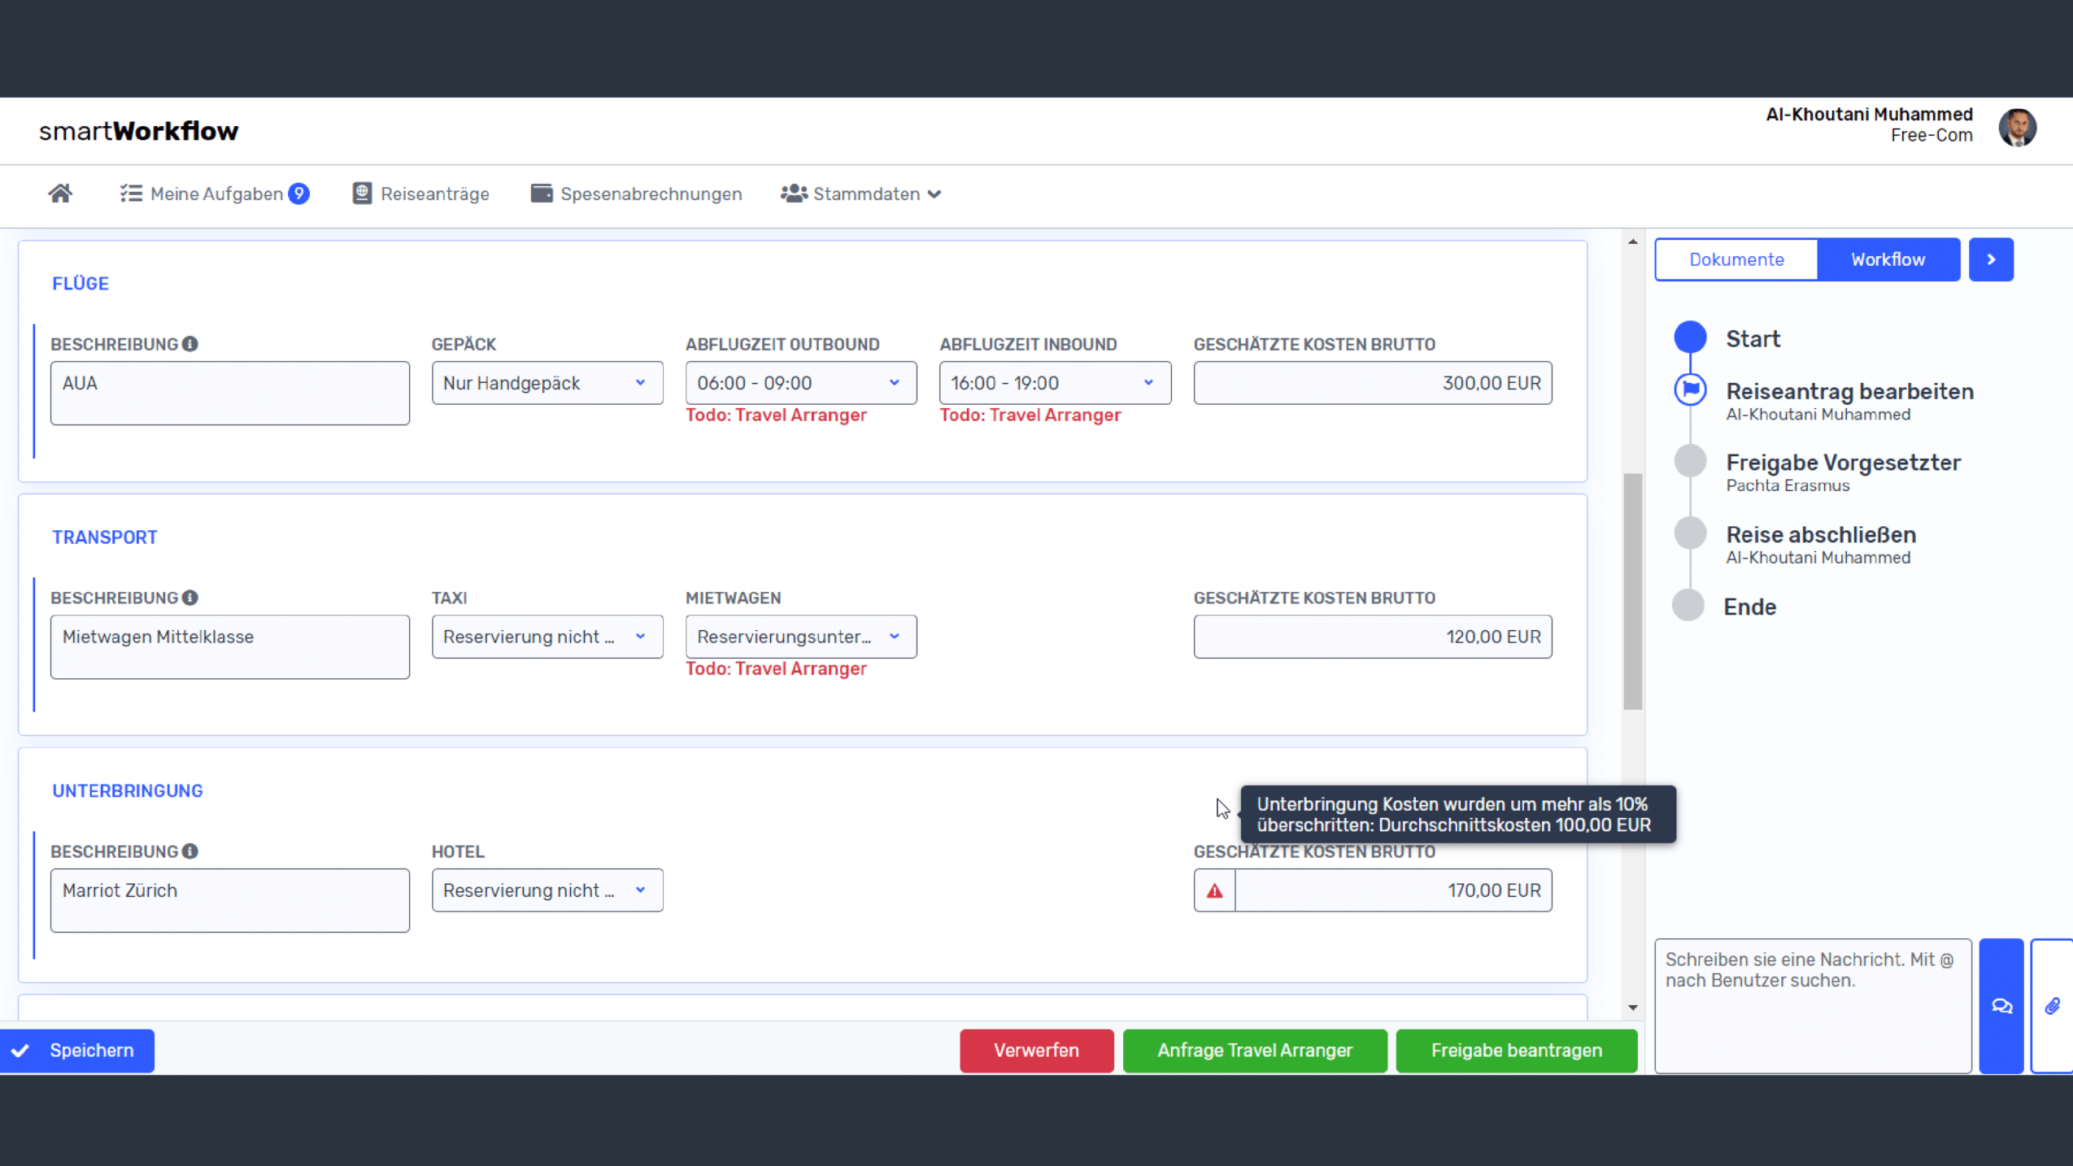2073x1166 pixels.
Task: Click the form vertical scrollbar thumb
Action: click(1632, 592)
